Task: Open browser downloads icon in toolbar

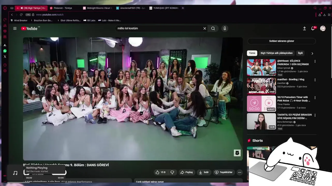Action: point(324,15)
